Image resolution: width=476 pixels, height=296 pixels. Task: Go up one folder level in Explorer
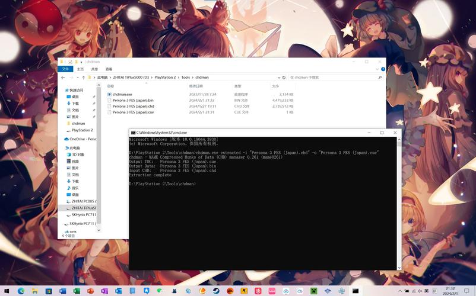[83, 78]
